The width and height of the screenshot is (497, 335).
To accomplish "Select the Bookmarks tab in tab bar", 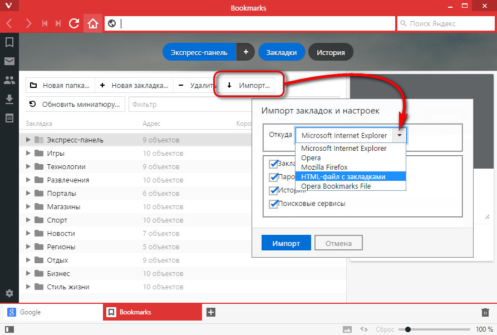I will (152, 312).
